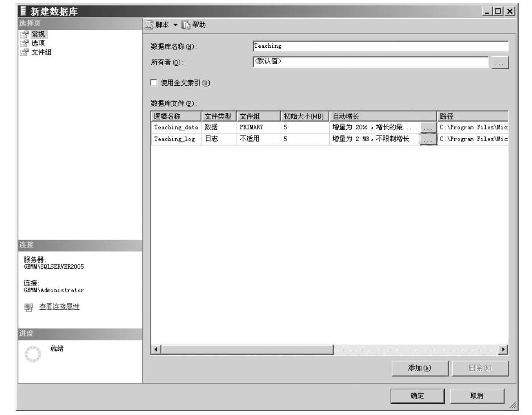Open autogrowth settings for Teaching_data

427,128
